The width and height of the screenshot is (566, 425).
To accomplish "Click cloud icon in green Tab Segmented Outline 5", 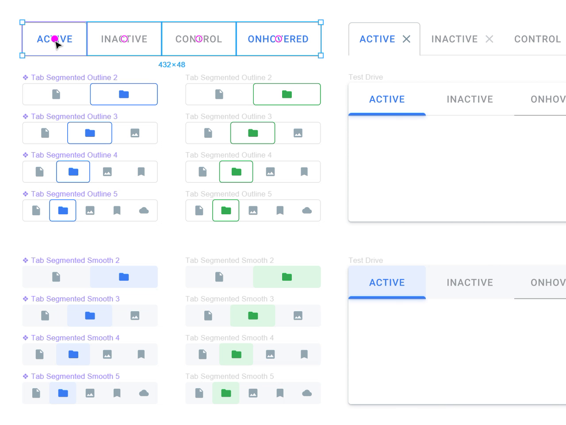I will (307, 210).
